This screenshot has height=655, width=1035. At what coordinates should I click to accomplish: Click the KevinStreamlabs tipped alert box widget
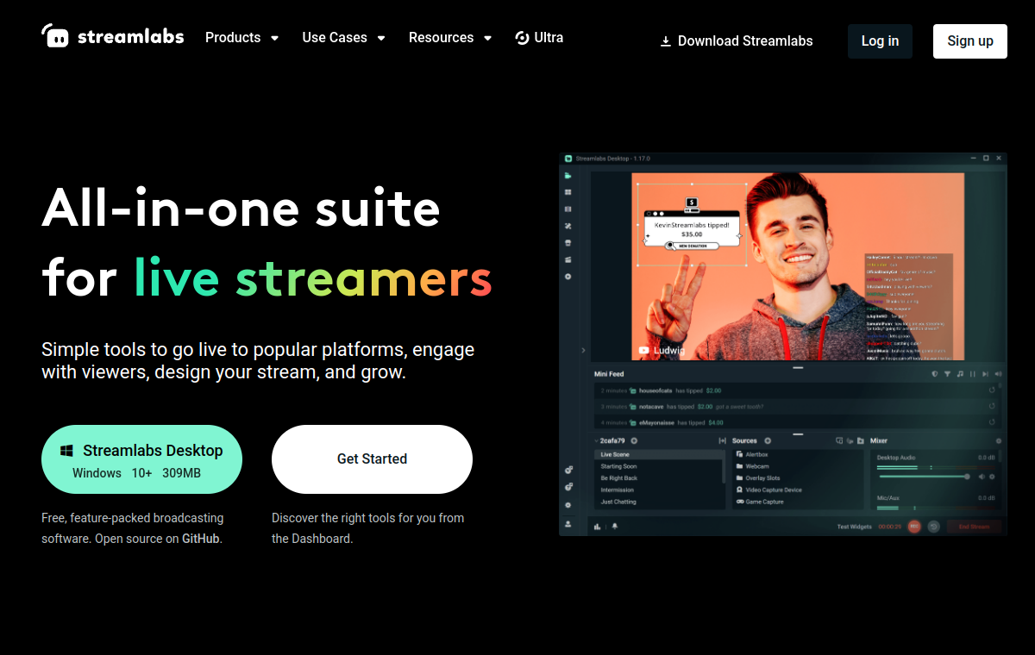coord(692,225)
